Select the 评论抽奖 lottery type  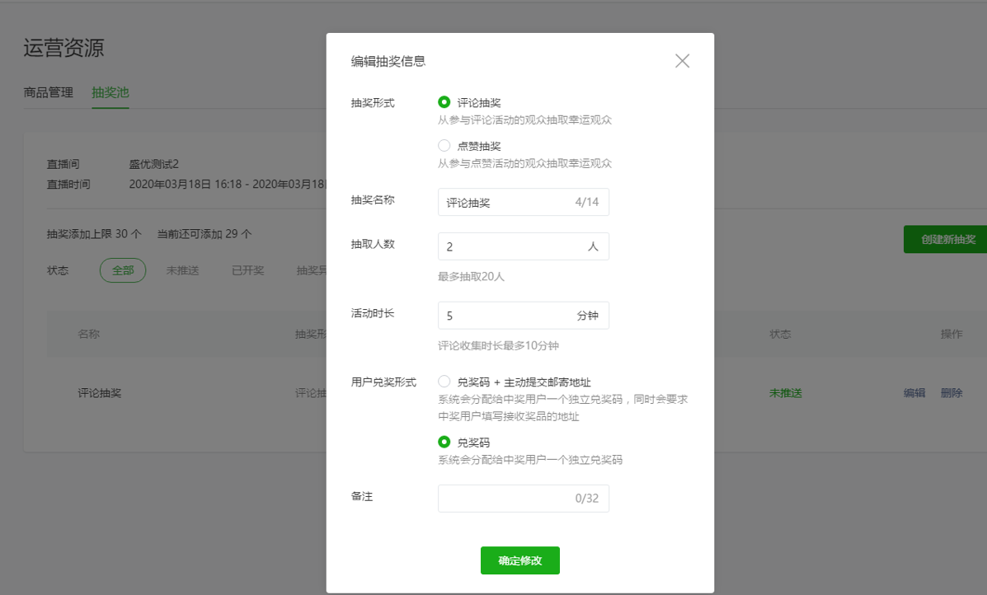click(444, 101)
